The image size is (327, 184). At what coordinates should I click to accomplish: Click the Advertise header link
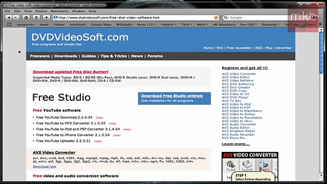(284, 48)
